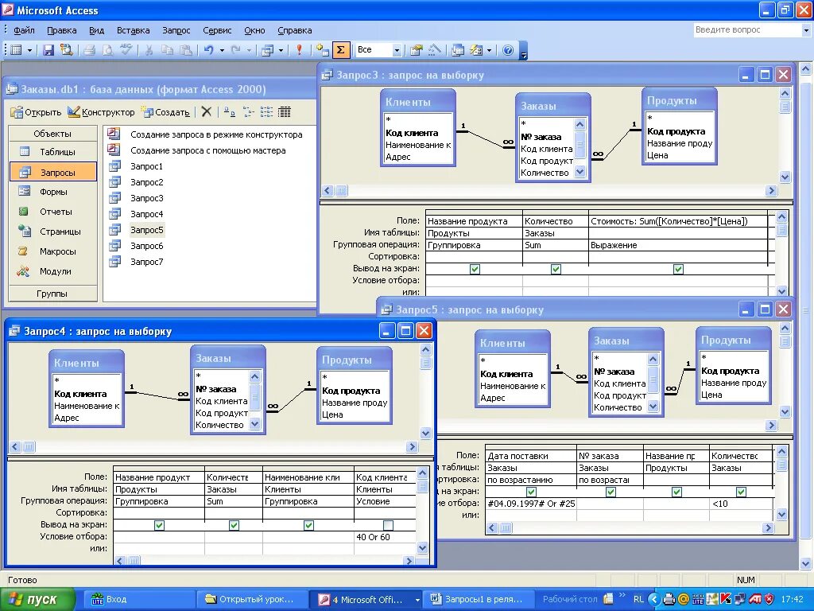Expand the View button dropdown arrow

point(29,50)
